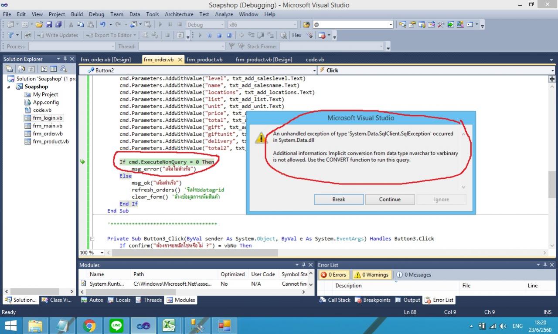Switch to the code.vb editor tab
This screenshot has width=558, height=334.
(315, 60)
